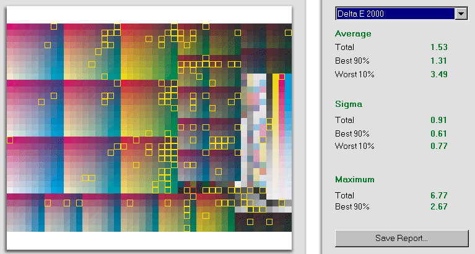The width and height of the screenshot is (475, 254).
Task: Click the dropdown arrow beside Delta E 2000
Action: tap(460, 14)
